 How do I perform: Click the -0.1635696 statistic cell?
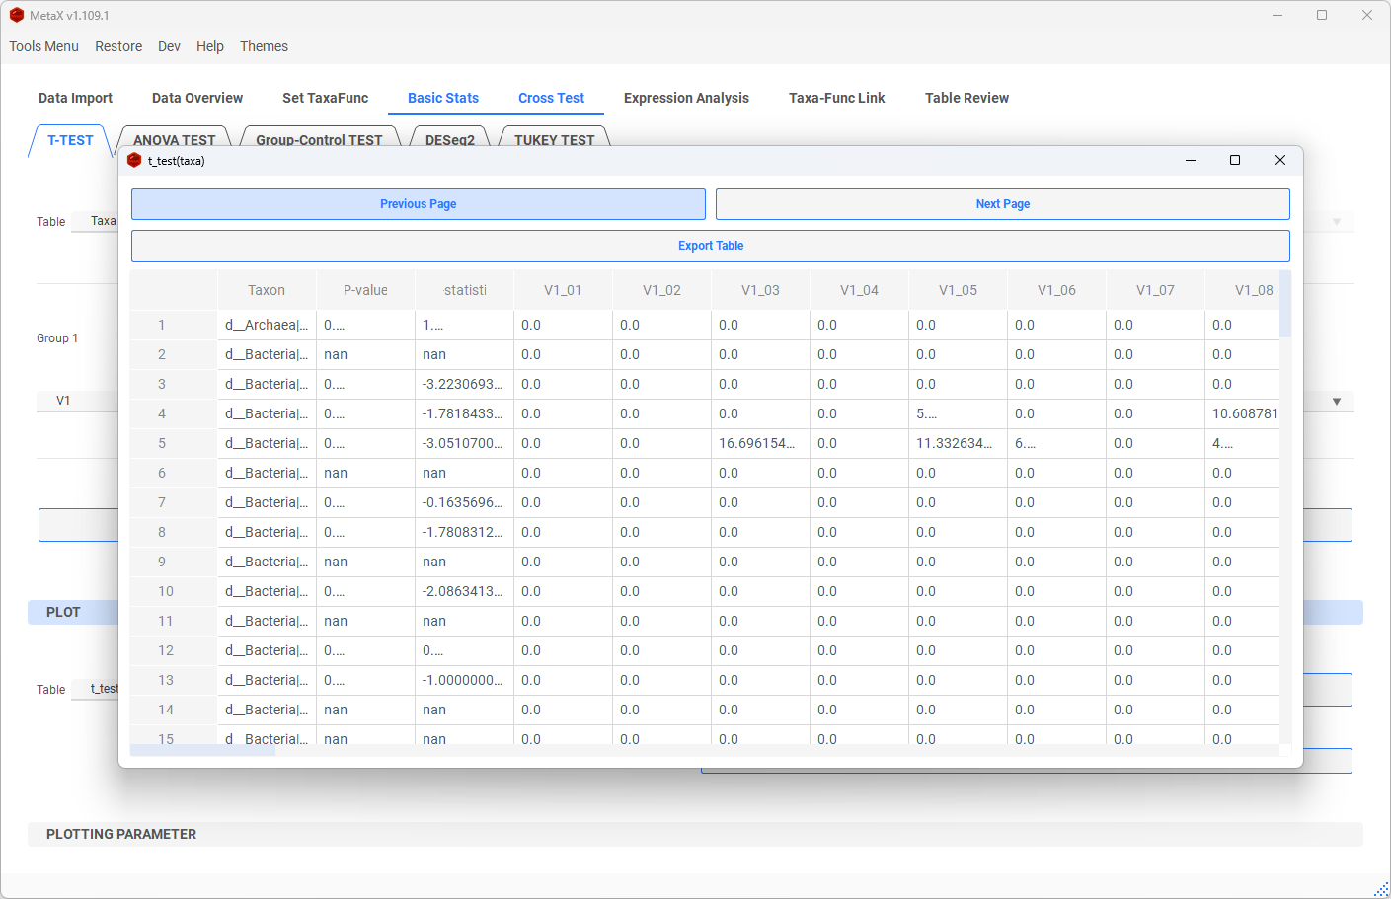pyautogui.click(x=464, y=502)
